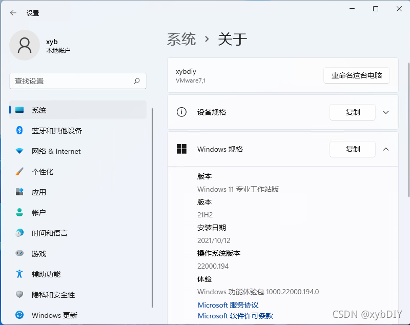
Task: Click the 操作系统版本 label
Action: (219, 253)
